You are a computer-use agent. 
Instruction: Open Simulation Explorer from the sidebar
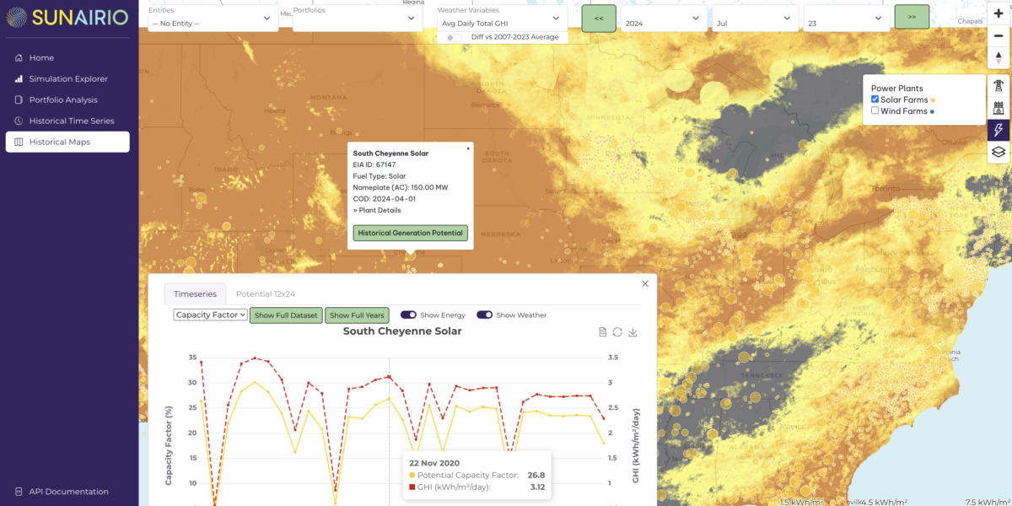point(68,78)
